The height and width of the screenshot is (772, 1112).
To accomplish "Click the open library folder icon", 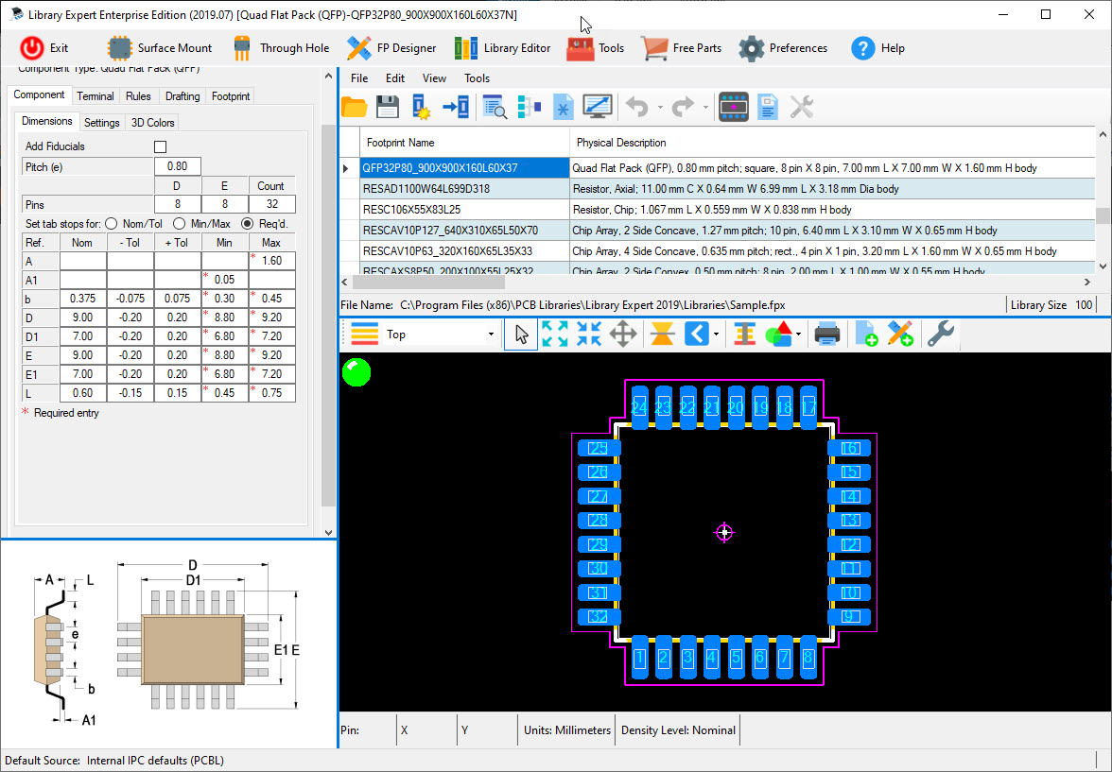I will [x=354, y=107].
